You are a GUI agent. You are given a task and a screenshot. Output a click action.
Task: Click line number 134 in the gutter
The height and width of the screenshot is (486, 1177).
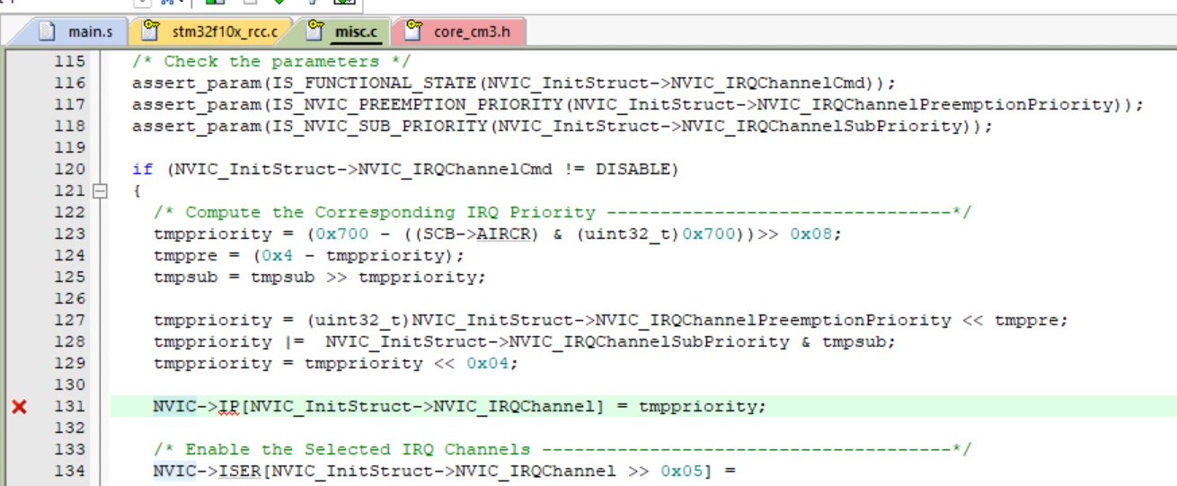pyautogui.click(x=70, y=471)
